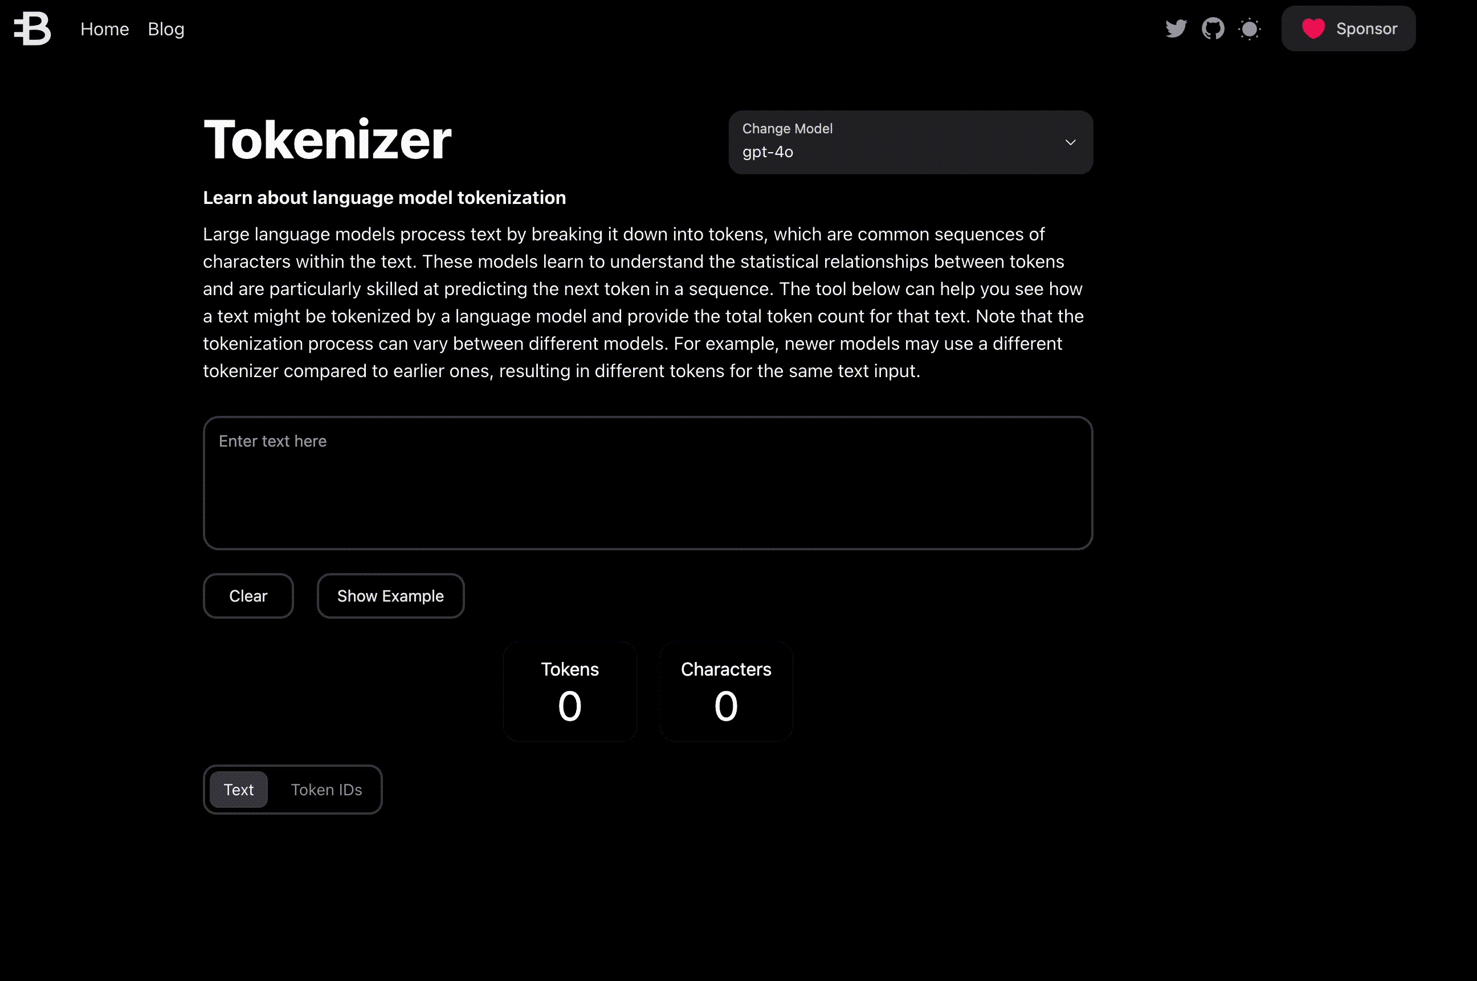Open the GitHub repository icon
The width and height of the screenshot is (1477, 981).
1213,28
